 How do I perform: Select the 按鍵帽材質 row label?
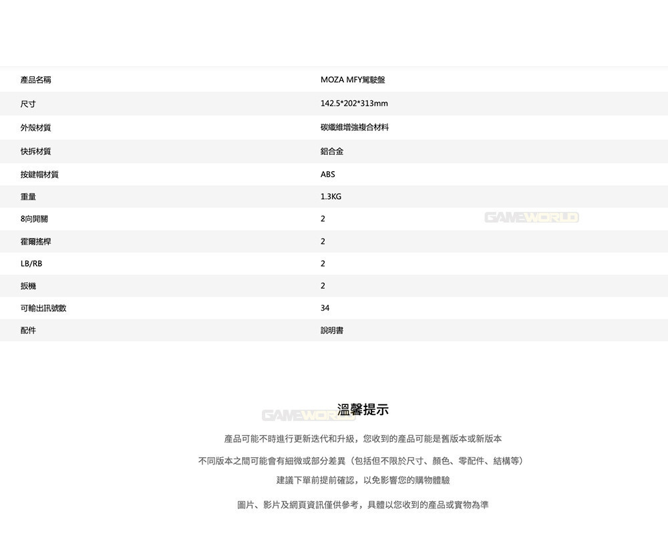click(x=39, y=174)
